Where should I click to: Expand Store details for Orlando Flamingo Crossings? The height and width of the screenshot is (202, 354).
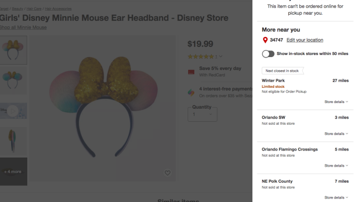(x=336, y=166)
